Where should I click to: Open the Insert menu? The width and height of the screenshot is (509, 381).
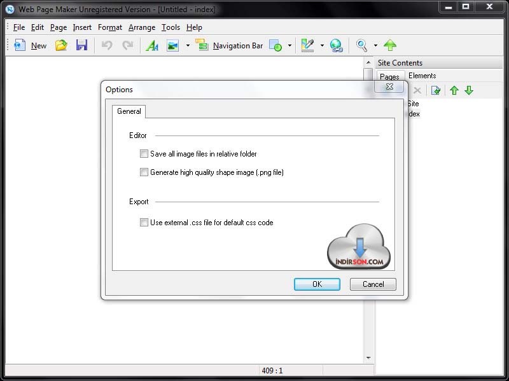tap(82, 27)
